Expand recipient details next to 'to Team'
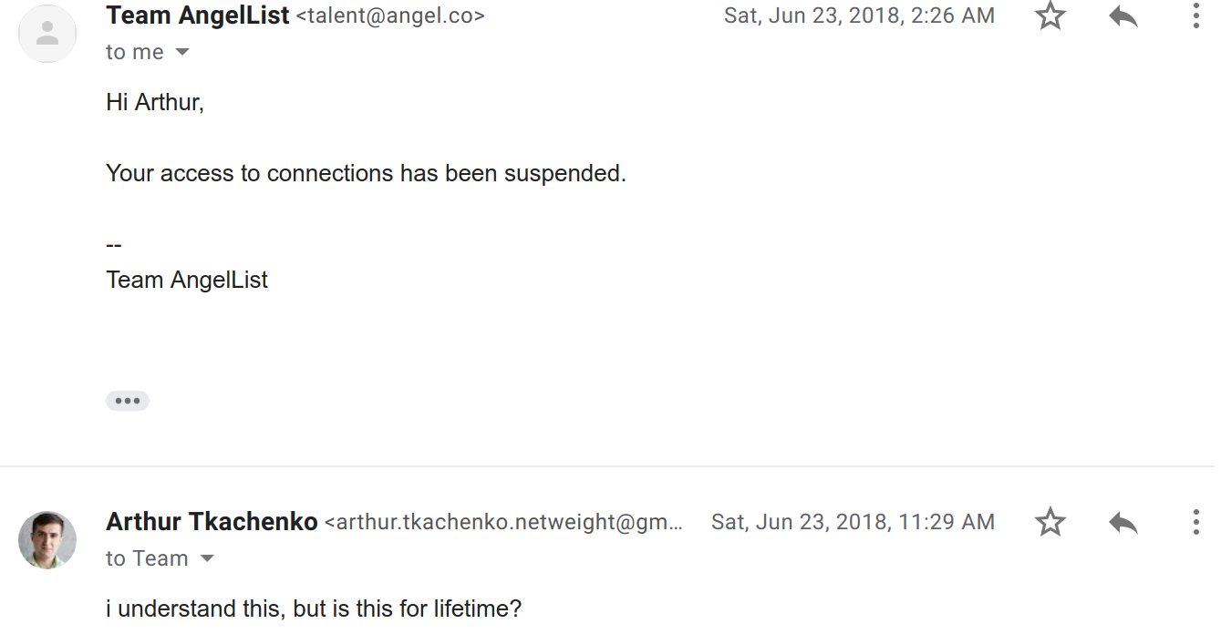This screenshot has width=1221, height=634. click(207, 558)
